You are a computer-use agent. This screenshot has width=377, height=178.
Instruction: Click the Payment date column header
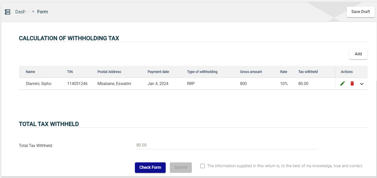[x=158, y=72]
